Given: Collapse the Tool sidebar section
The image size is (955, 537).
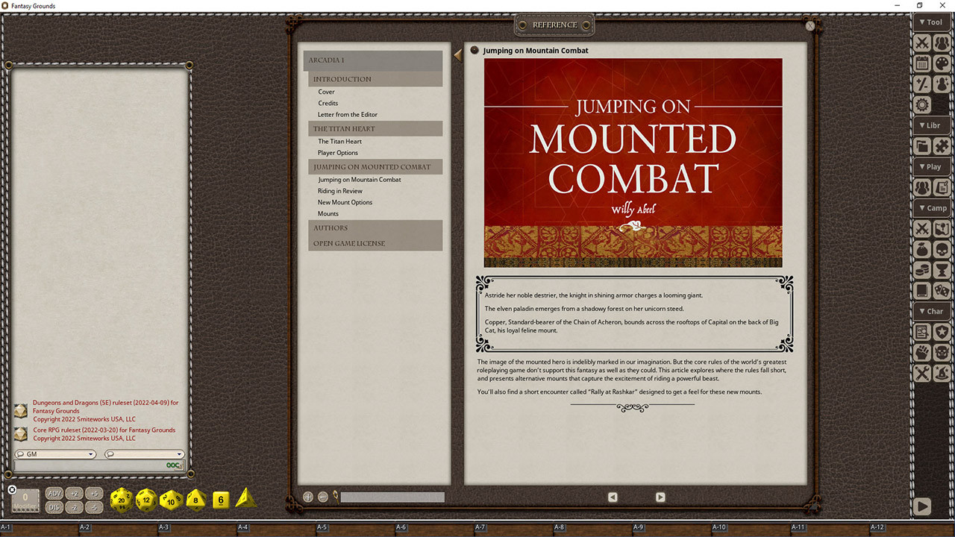Looking at the screenshot, I should coord(931,22).
